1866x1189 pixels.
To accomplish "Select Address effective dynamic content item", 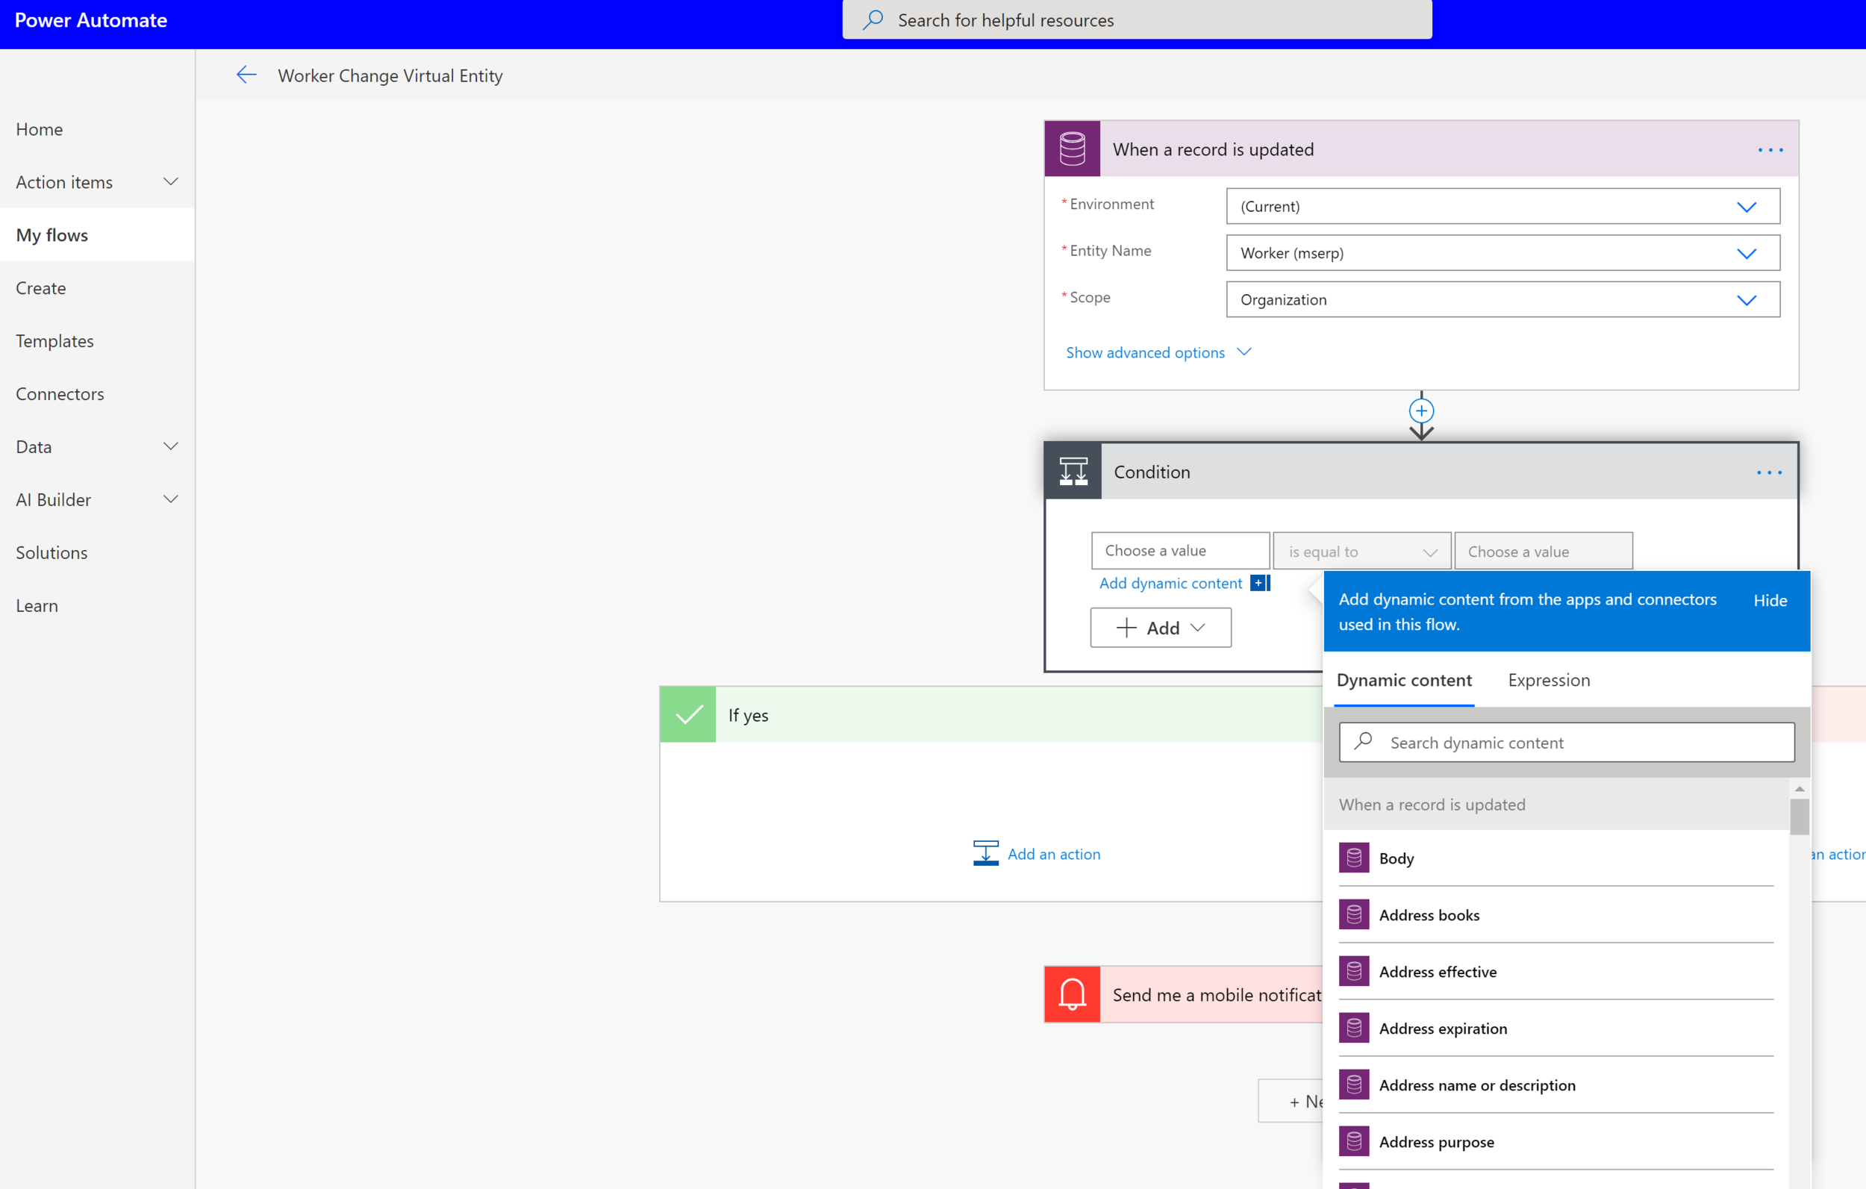I will point(1556,971).
